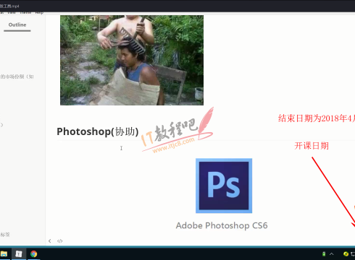
Task: Toggle source code mode icon
Action: 59,241
